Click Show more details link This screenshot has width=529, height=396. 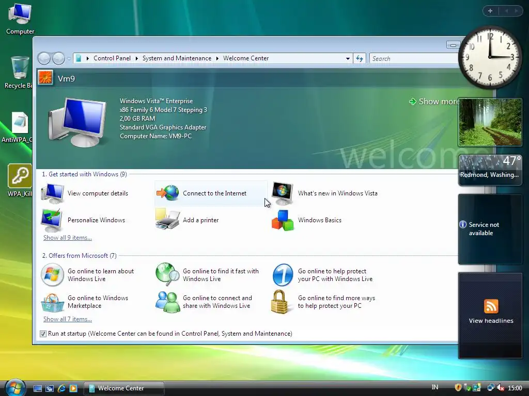pyautogui.click(x=434, y=102)
